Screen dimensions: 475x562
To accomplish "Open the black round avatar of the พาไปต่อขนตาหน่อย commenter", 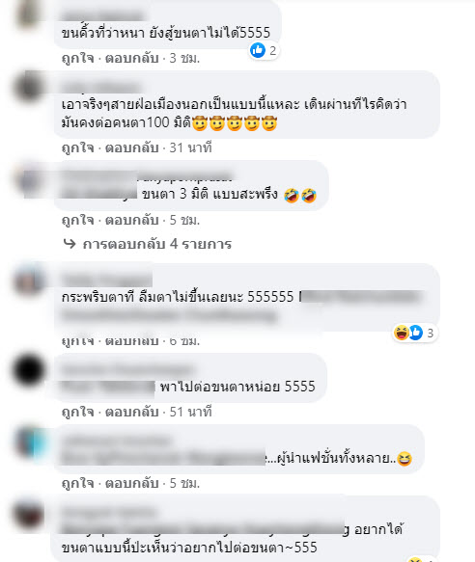I will (x=29, y=370).
